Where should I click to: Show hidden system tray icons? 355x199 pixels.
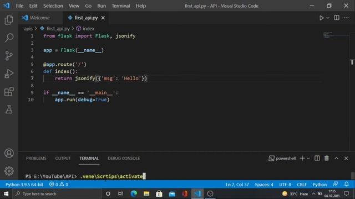click(x=313, y=193)
